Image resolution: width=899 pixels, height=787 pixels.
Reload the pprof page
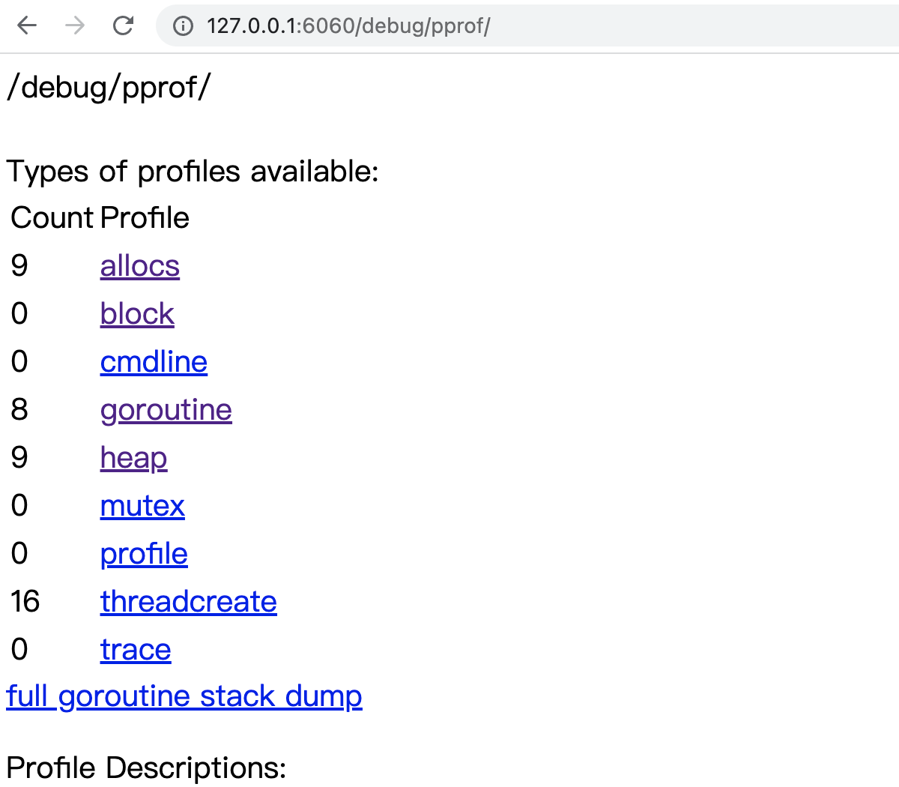(123, 25)
